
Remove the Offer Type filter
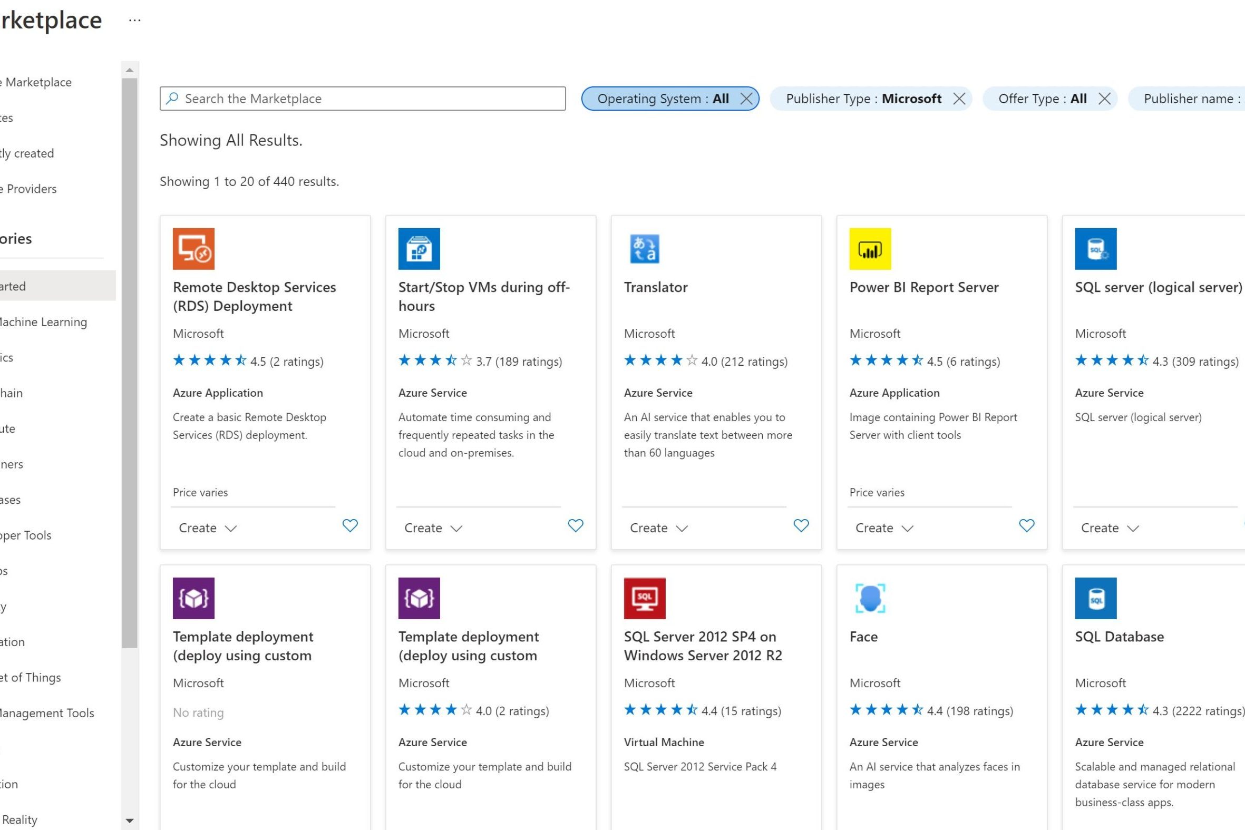click(x=1104, y=99)
